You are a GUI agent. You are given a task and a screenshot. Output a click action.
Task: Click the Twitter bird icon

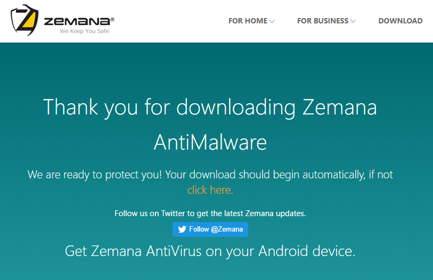[x=182, y=229]
